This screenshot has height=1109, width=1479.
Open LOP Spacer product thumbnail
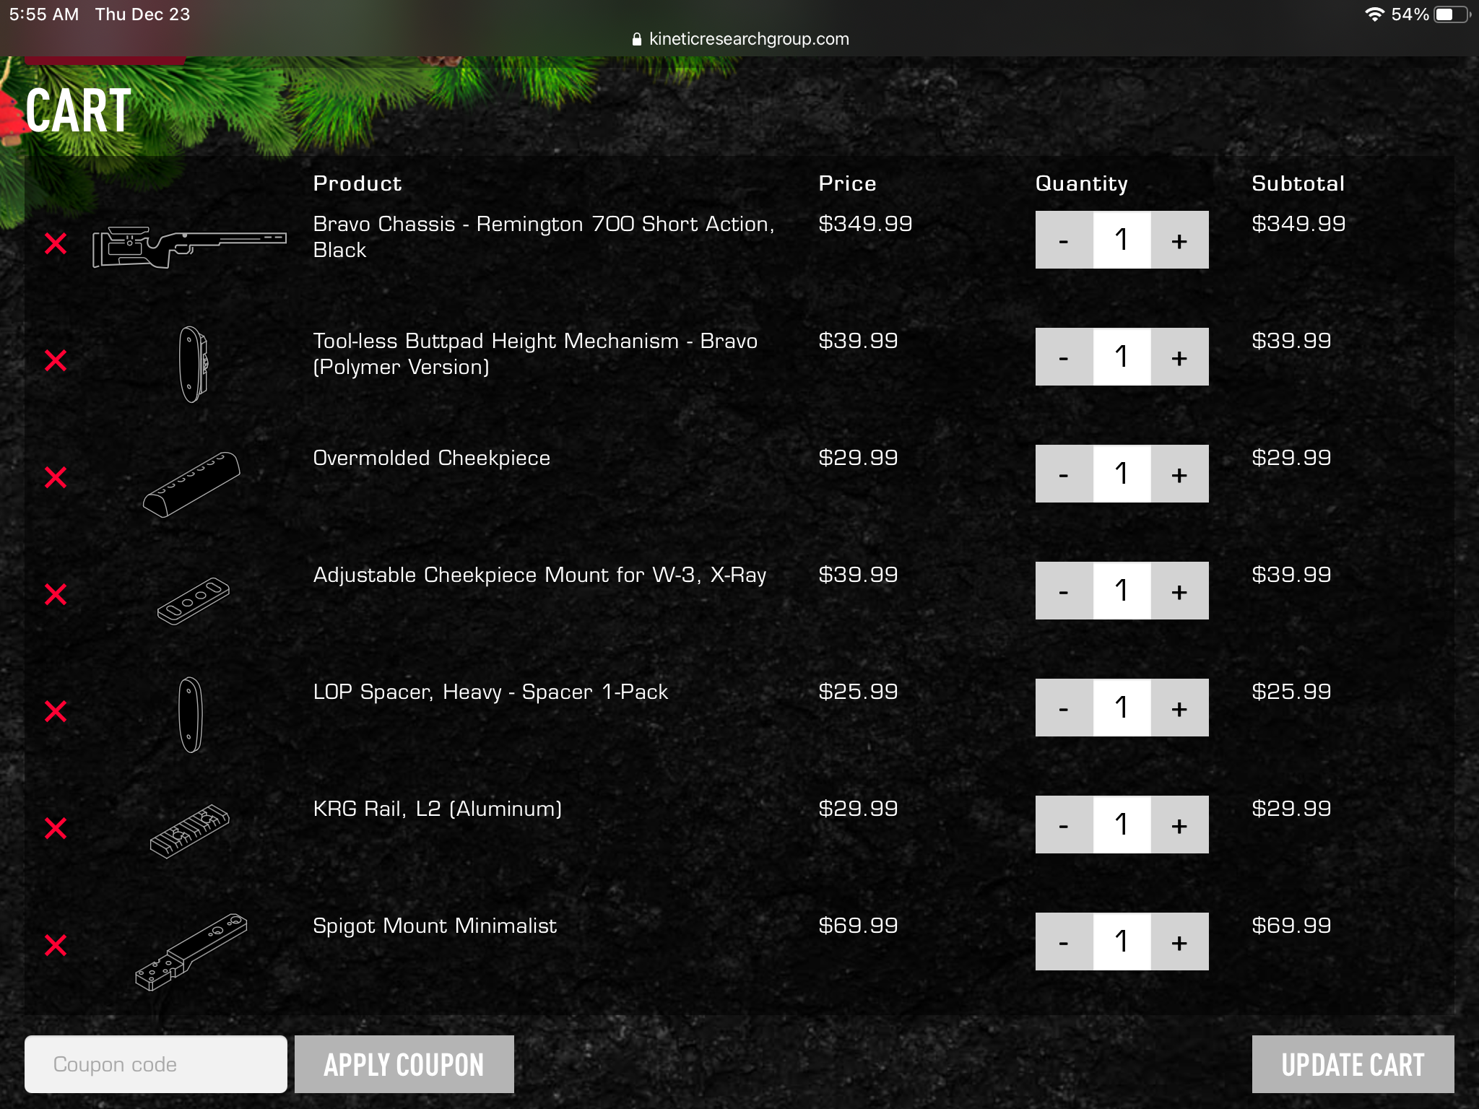point(191,715)
